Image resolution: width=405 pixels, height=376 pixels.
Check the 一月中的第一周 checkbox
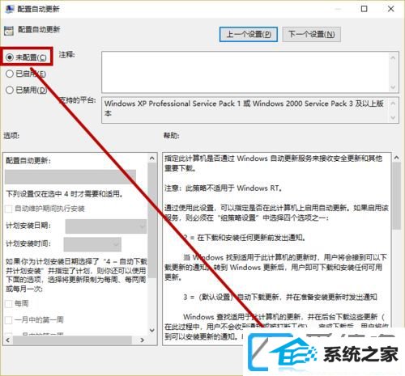[x=9, y=320]
